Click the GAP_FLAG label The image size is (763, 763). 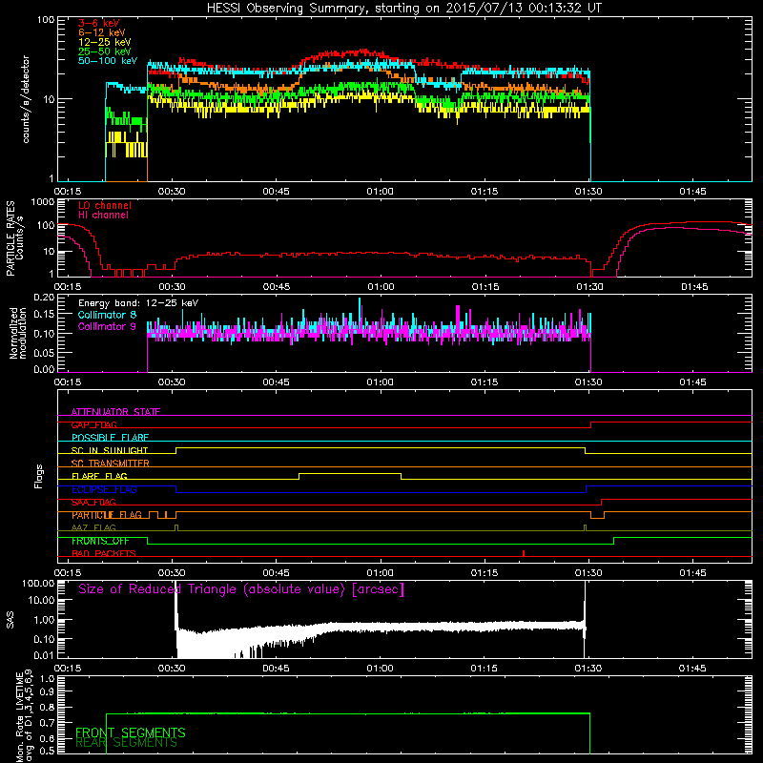pyautogui.click(x=93, y=424)
